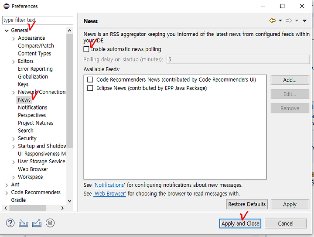
Task: Click Restore Defaults button
Action: click(247, 204)
